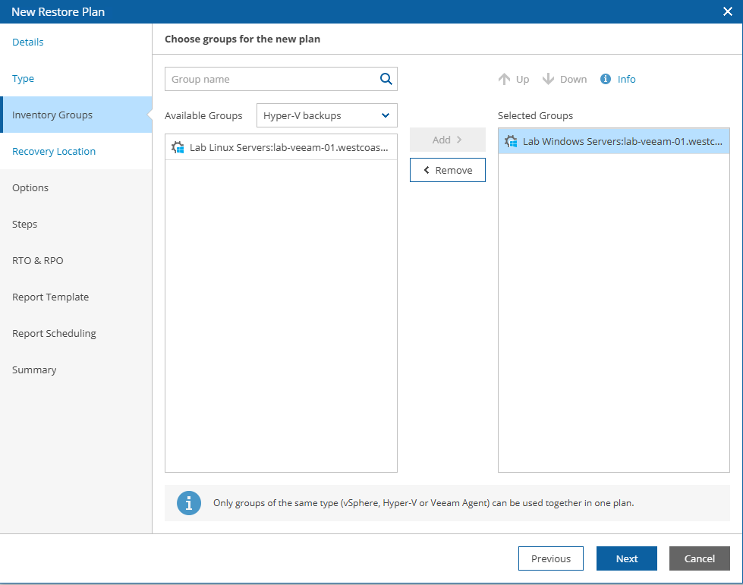The image size is (743, 585).
Task: Click the Next button
Action: pyautogui.click(x=627, y=558)
